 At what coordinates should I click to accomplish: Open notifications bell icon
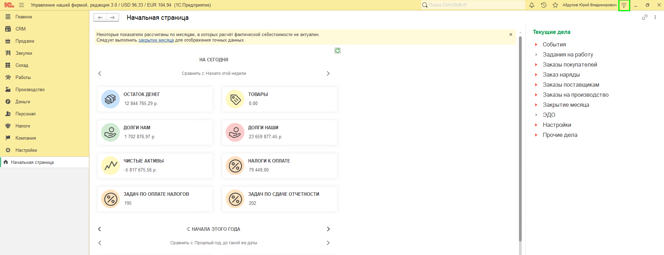tap(532, 5)
